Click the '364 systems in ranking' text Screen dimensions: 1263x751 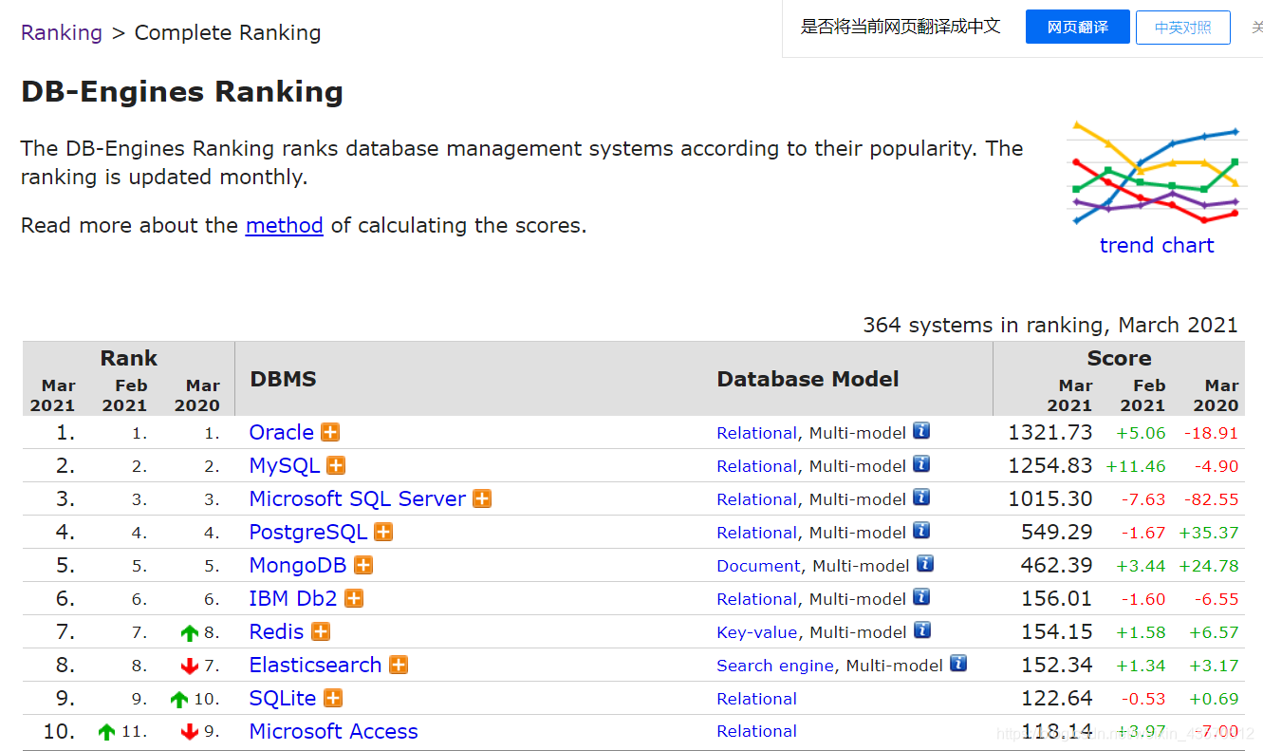(1050, 325)
